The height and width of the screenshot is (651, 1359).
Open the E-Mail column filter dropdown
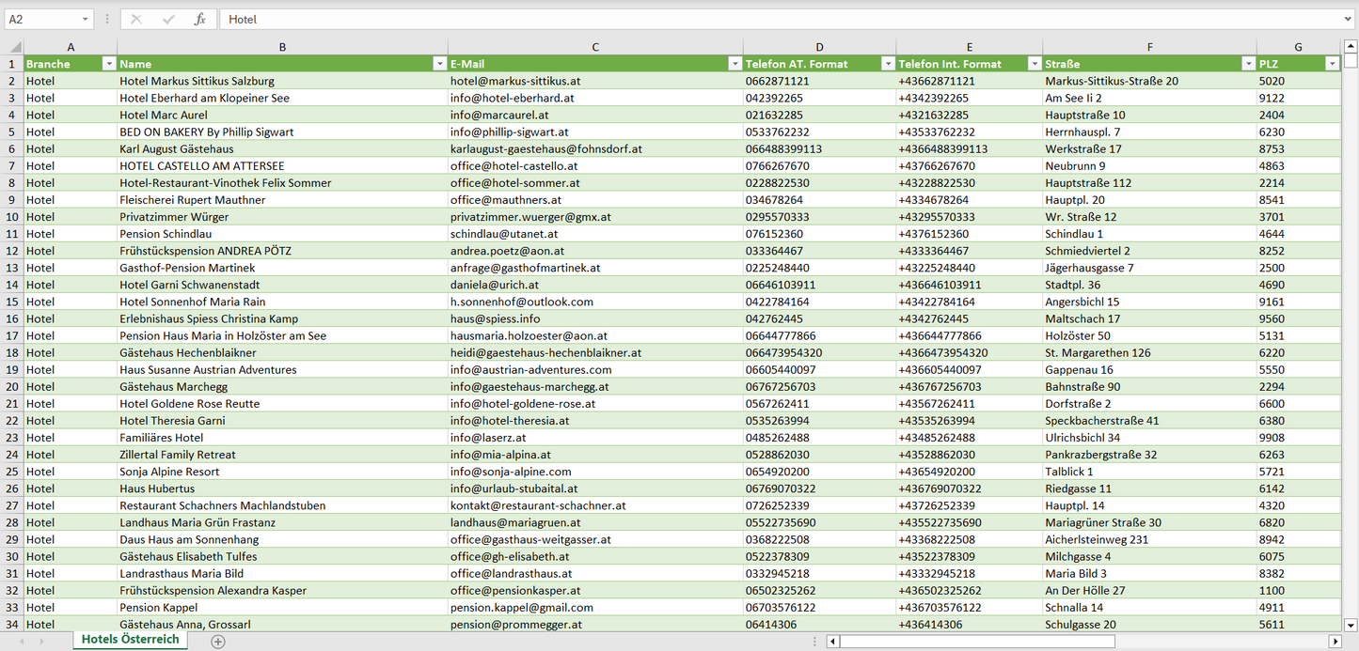click(x=735, y=64)
